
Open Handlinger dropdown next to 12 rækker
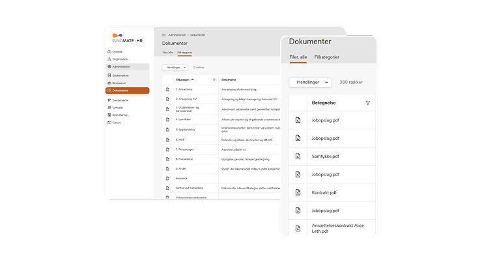coord(175,67)
